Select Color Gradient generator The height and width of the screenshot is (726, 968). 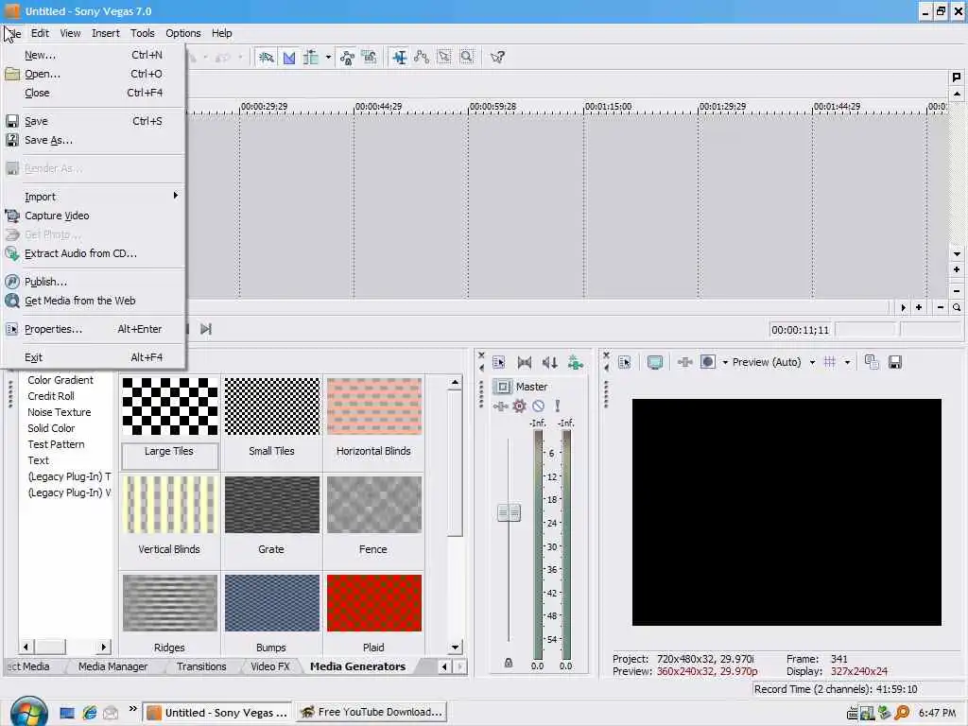(60, 380)
